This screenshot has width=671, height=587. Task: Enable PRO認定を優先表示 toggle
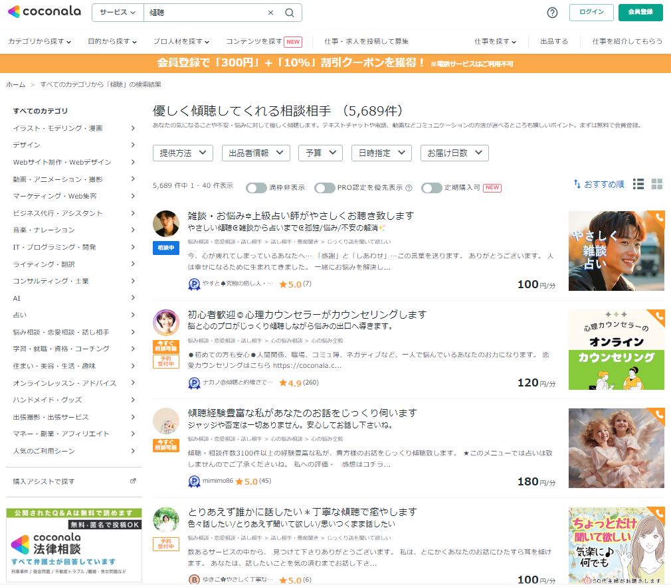pos(324,188)
